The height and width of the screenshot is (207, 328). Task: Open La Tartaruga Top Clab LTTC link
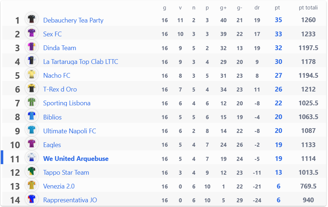[81, 62]
